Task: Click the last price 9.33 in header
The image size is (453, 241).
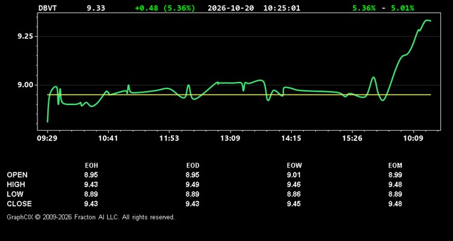Action: coord(96,8)
